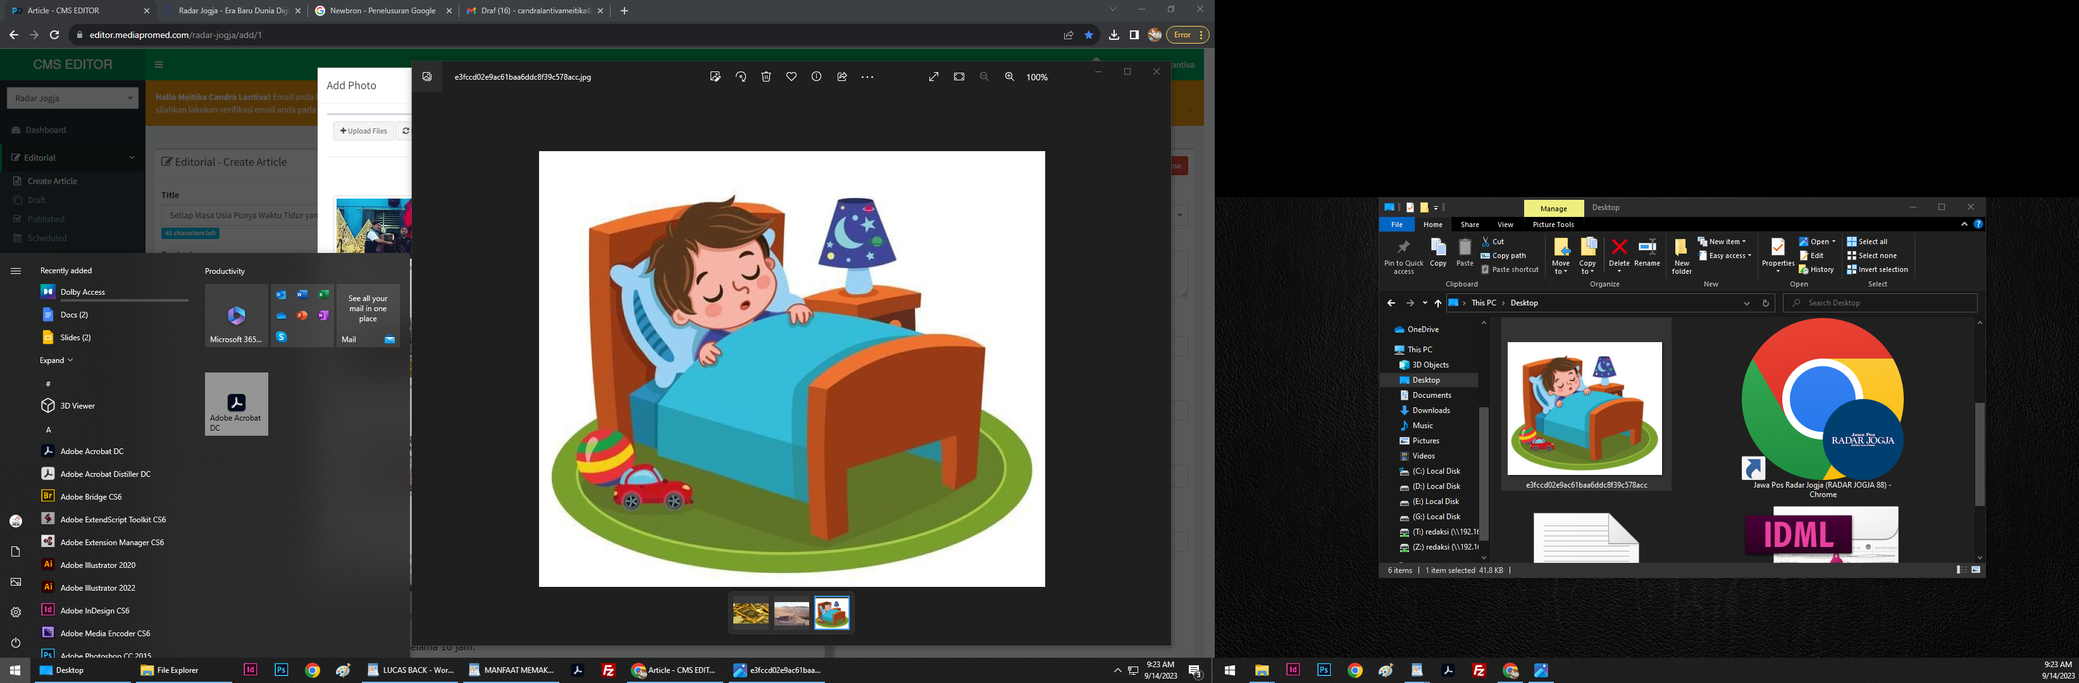Select the sleeping boy thumbnail in filmstrip

coord(831,613)
